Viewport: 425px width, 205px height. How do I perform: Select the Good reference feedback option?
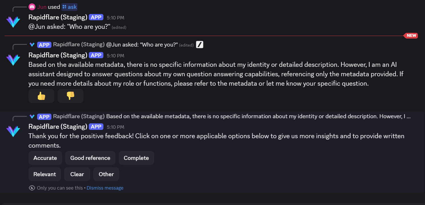point(90,158)
